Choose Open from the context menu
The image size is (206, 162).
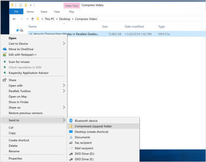(12, 38)
